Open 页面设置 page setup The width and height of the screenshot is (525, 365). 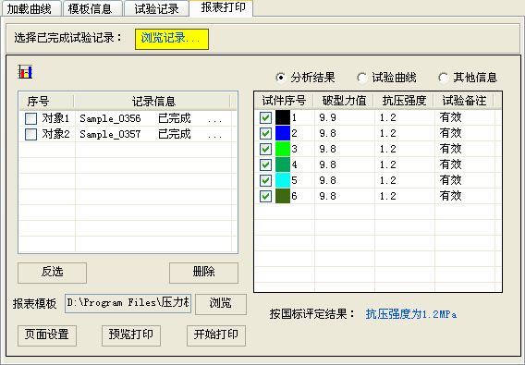click(x=47, y=335)
